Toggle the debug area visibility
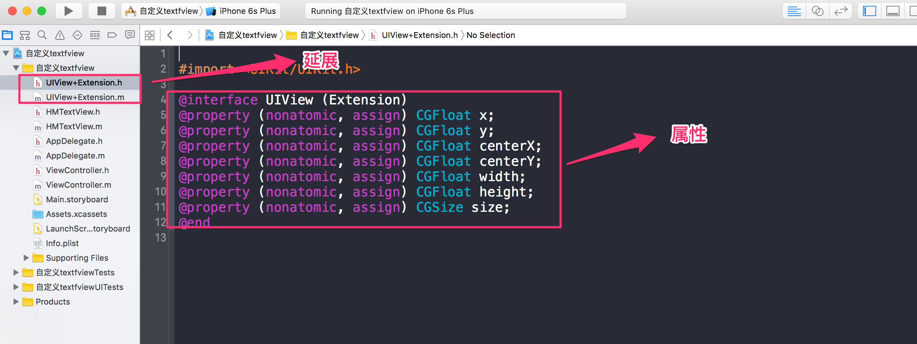Image resolution: width=917 pixels, height=344 pixels. (x=893, y=11)
